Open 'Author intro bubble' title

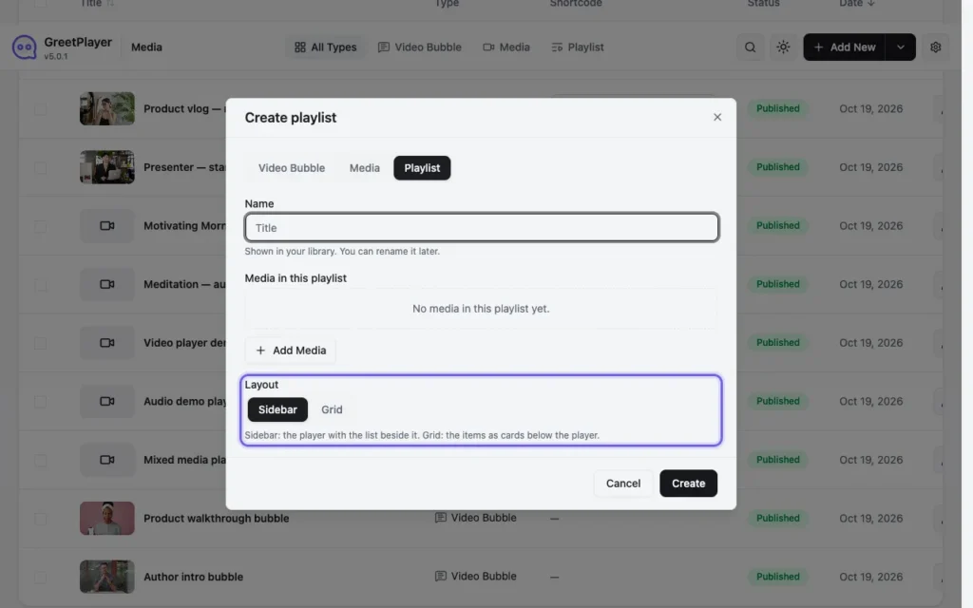tap(193, 577)
